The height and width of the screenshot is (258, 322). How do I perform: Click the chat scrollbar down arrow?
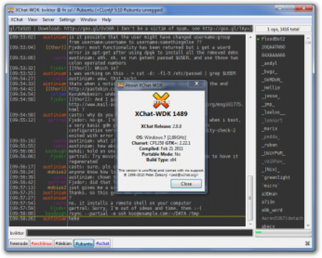click(250, 224)
